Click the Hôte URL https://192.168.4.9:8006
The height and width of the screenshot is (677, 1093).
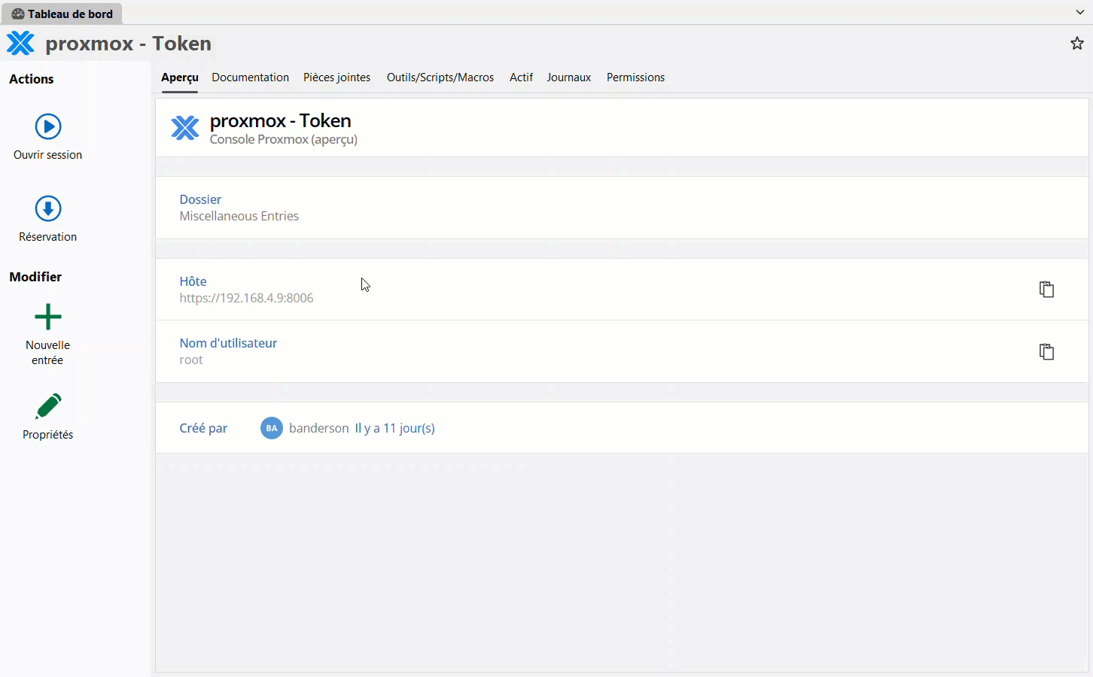(246, 298)
